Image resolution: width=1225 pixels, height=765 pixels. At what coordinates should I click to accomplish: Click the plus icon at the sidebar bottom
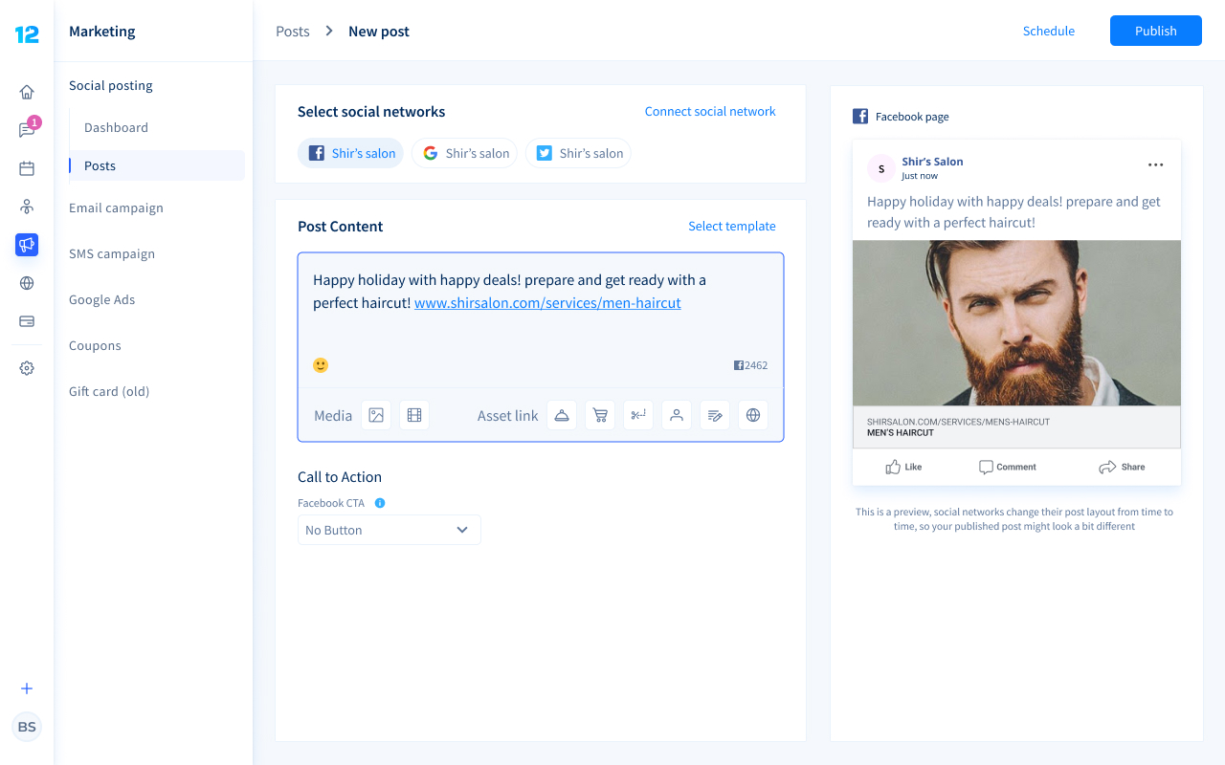click(x=27, y=688)
